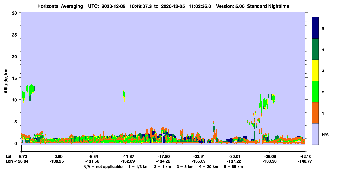This screenshot has height=174, width=339.
Task: Click the 'N/A = not applicable' legend text
Action: 103,167
